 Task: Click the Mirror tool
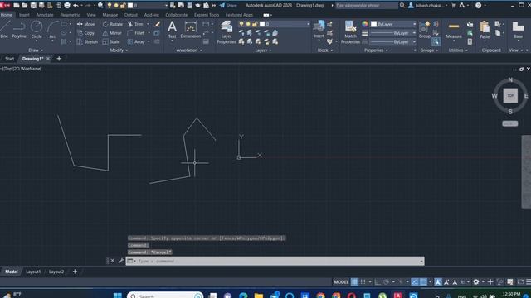(112, 33)
